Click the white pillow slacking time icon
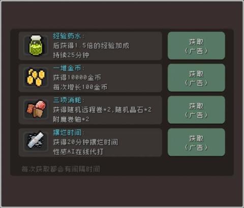This screenshot has width=244, height=208. [x=36, y=141]
